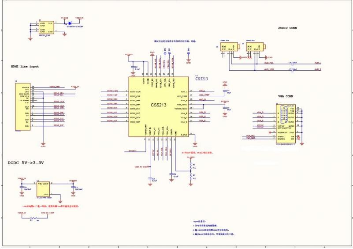Select resistor R1 NA
The width and height of the screenshot is (353, 249).
coord(191,166)
